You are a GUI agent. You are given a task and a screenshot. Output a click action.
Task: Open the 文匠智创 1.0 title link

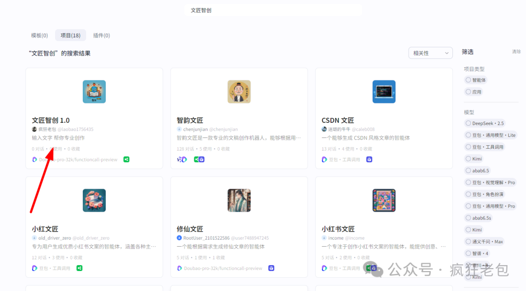(x=51, y=120)
